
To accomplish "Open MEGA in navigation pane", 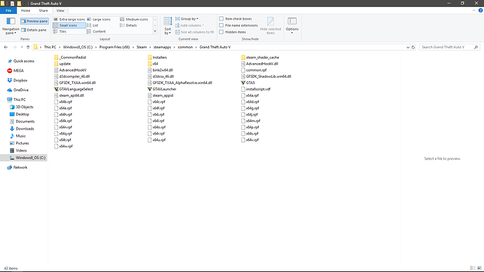I will coord(18,71).
